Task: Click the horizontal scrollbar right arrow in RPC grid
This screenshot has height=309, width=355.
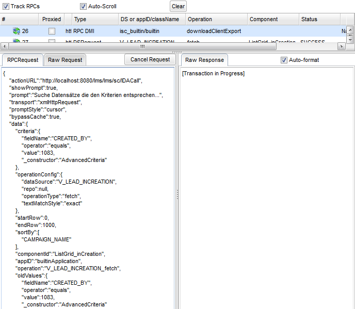Action: pyautogui.click(x=341, y=46)
